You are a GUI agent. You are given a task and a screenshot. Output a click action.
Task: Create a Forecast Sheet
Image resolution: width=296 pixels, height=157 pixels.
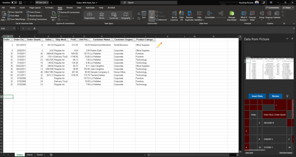(252, 16)
